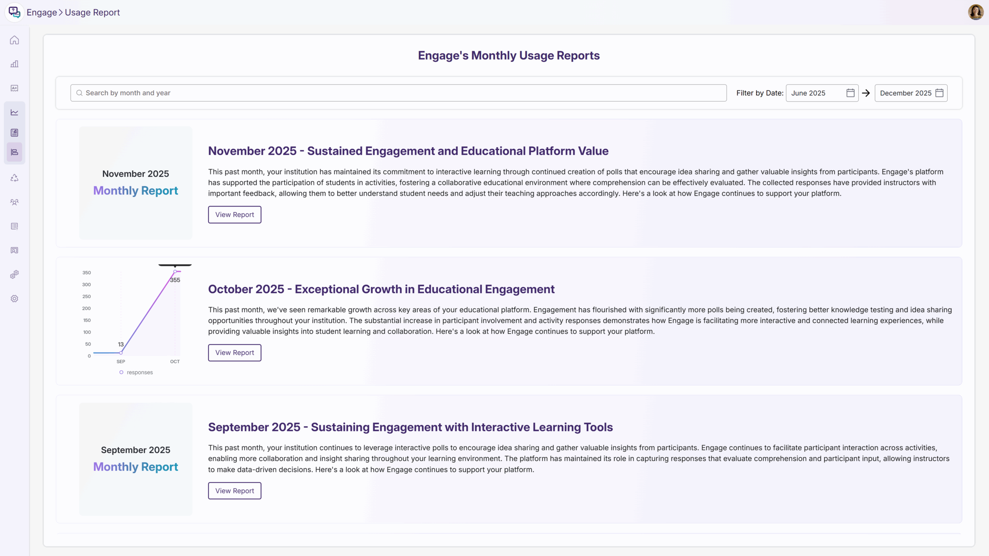Click the multi-gear integrations icon
This screenshot has width=989, height=556.
tap(14, 275)
